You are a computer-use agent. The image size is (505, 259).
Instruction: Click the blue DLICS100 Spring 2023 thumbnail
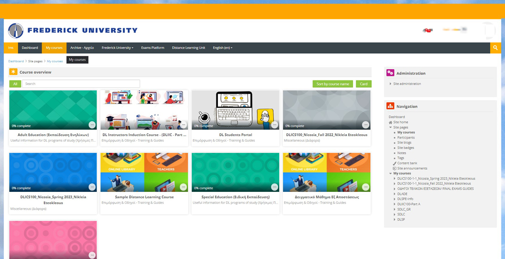pos(53,172)
